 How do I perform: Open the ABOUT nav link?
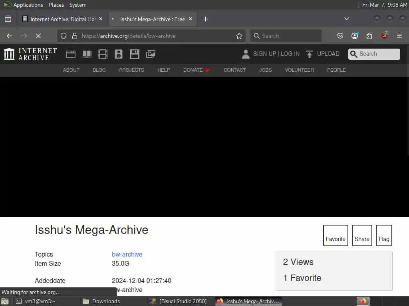71,70
